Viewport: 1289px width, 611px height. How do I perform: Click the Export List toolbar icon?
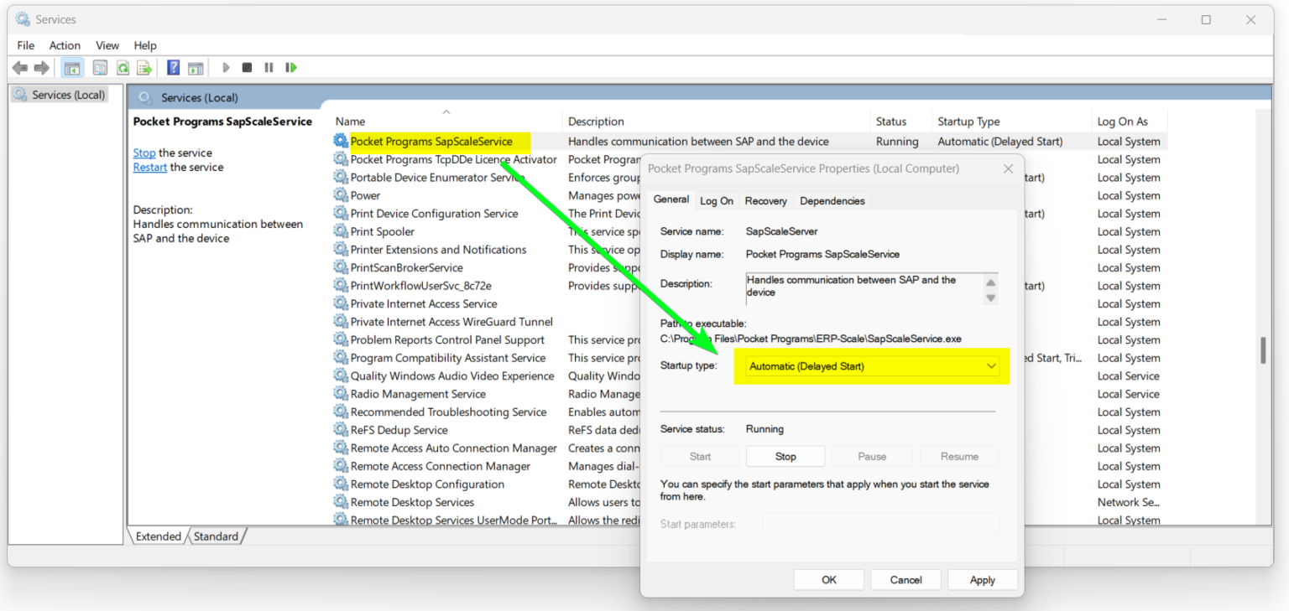coord(144,67)
